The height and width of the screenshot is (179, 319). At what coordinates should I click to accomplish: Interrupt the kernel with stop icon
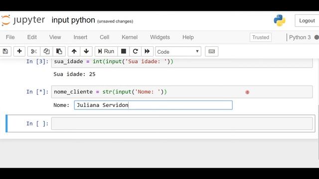(x=124, y=51)
